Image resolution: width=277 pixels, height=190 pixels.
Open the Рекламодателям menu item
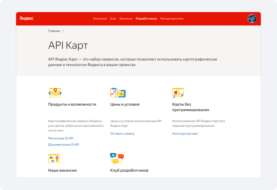click(172, 19)
